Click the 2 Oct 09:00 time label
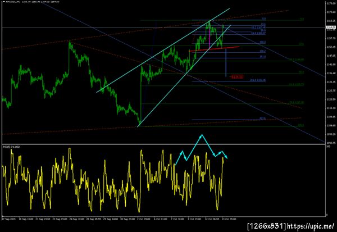Screen dimensions: 337x232 [144, 219]
